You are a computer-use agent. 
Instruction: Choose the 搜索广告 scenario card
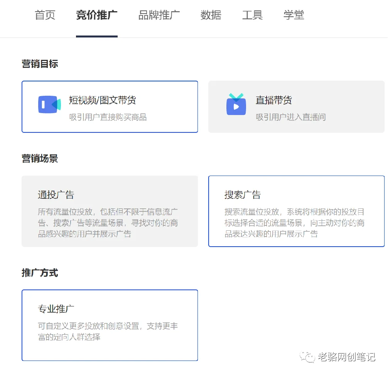[x=296, y=211]
